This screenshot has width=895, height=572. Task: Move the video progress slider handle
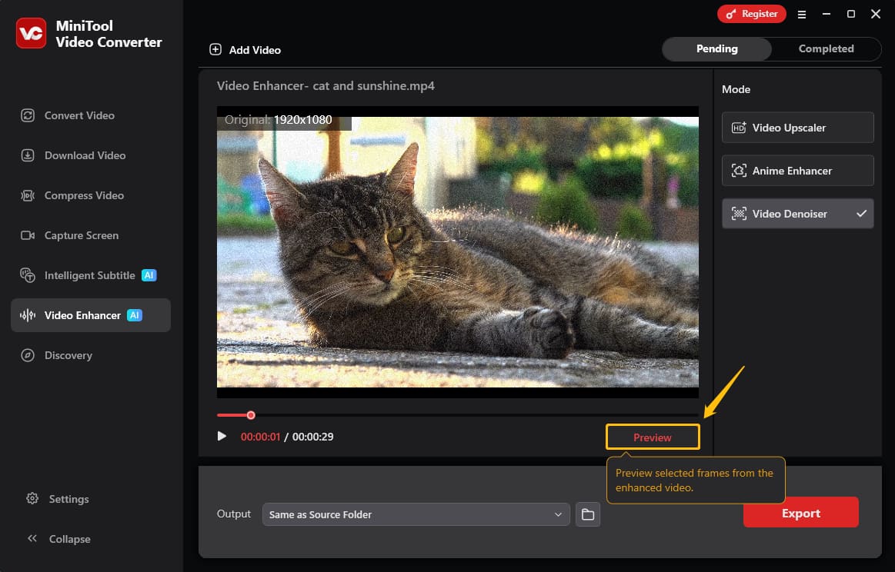(250, 414)
